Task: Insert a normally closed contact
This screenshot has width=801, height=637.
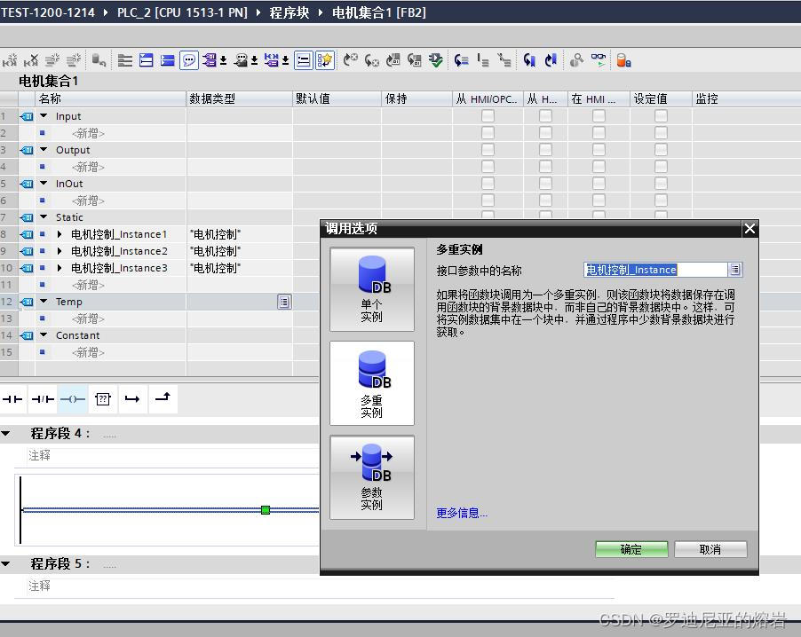Action: (43, 399)
